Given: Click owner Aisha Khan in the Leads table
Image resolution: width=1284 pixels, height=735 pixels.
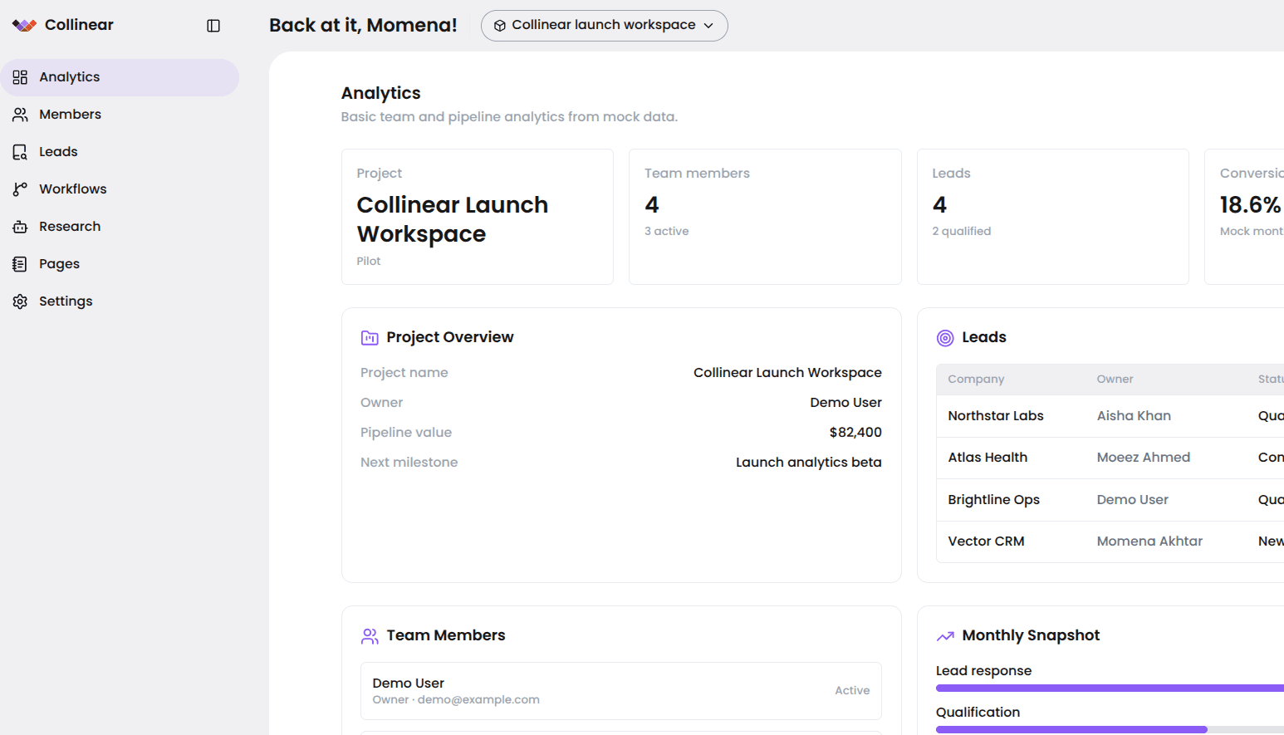Looking at the screenshot, I should pos(1134,416).
